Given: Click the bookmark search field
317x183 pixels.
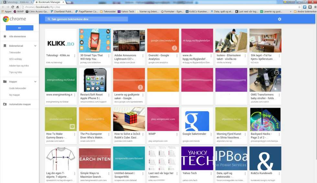Looking at the screenshot, I should (86, 19).
